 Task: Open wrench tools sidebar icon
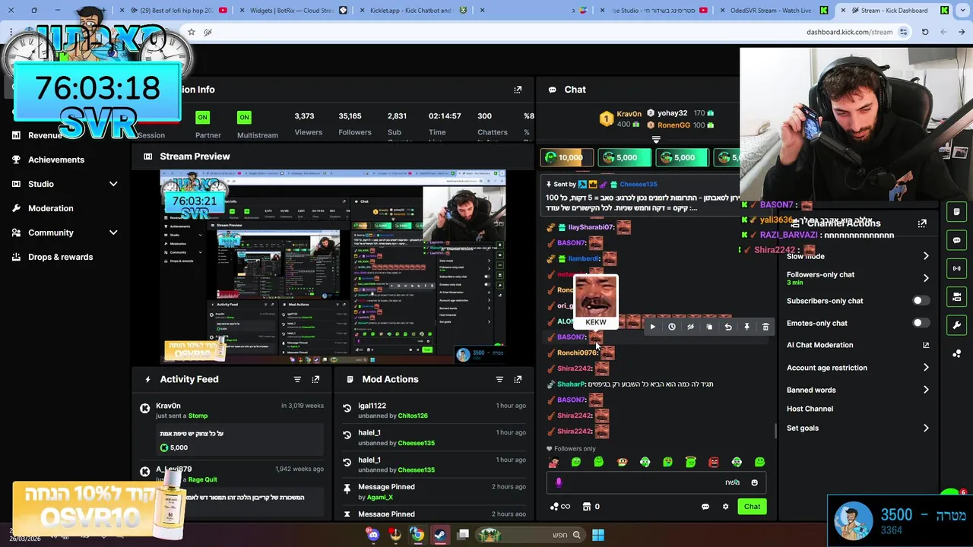(x=957, y=325)
